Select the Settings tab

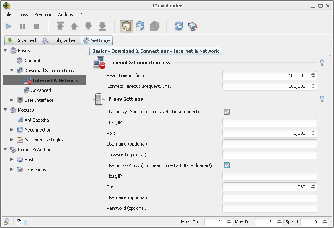pyautogui.click(x=97, y=40)
